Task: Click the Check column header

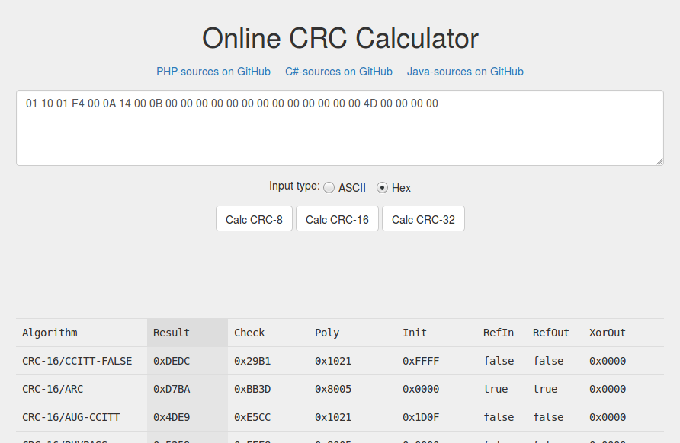Action: pyautogui.click(x=249, y=333)
